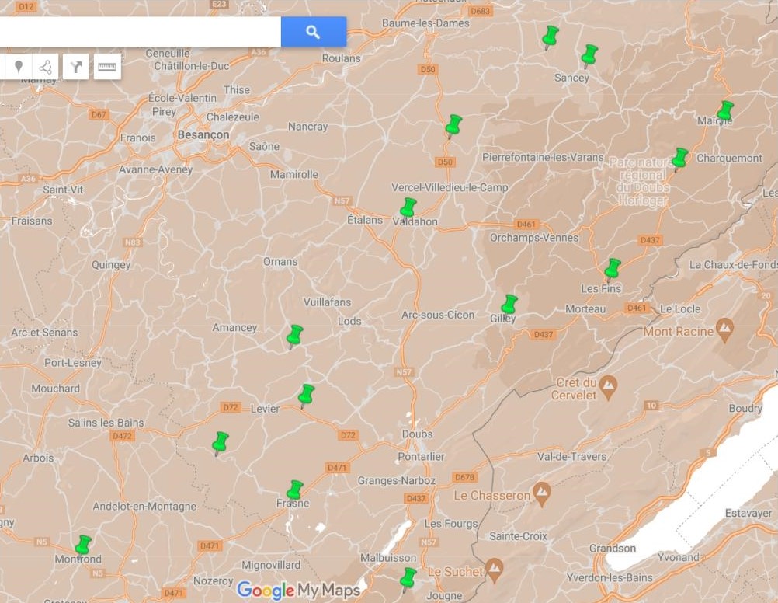Select the Add marker tool
This screenshot has width=778, height=603.
pyautogui.click(x=19, y=67)
